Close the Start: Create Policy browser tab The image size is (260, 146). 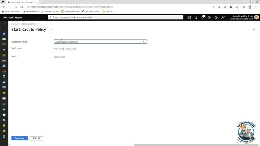37,2
